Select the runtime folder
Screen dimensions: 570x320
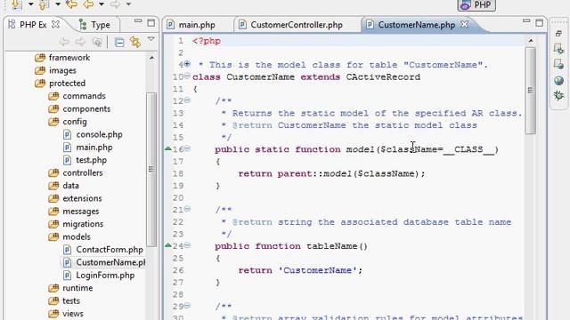pyautogui.click(x=77, y=288)
